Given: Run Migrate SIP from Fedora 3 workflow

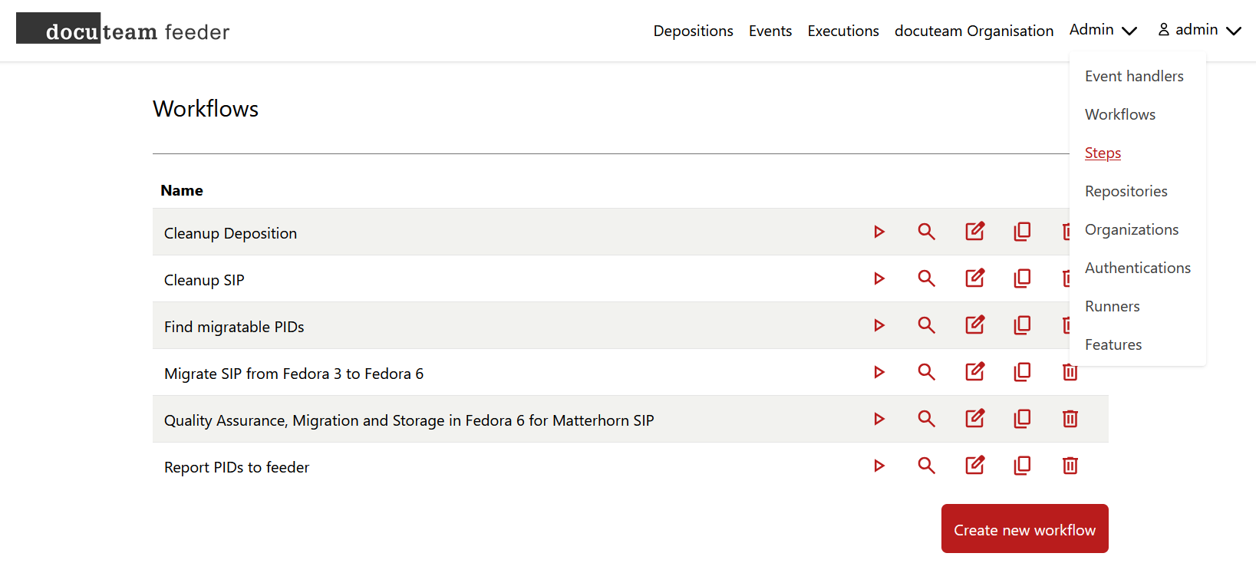Looking at the screenshot, I should point(879,372).
